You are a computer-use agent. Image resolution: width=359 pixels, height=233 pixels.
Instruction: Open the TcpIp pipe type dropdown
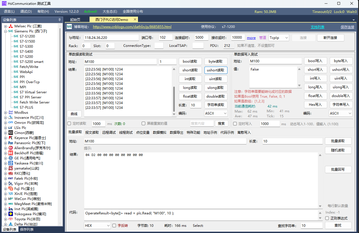click(x=279, y=38)
